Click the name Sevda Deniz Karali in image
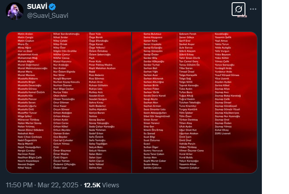 [155, 96]
